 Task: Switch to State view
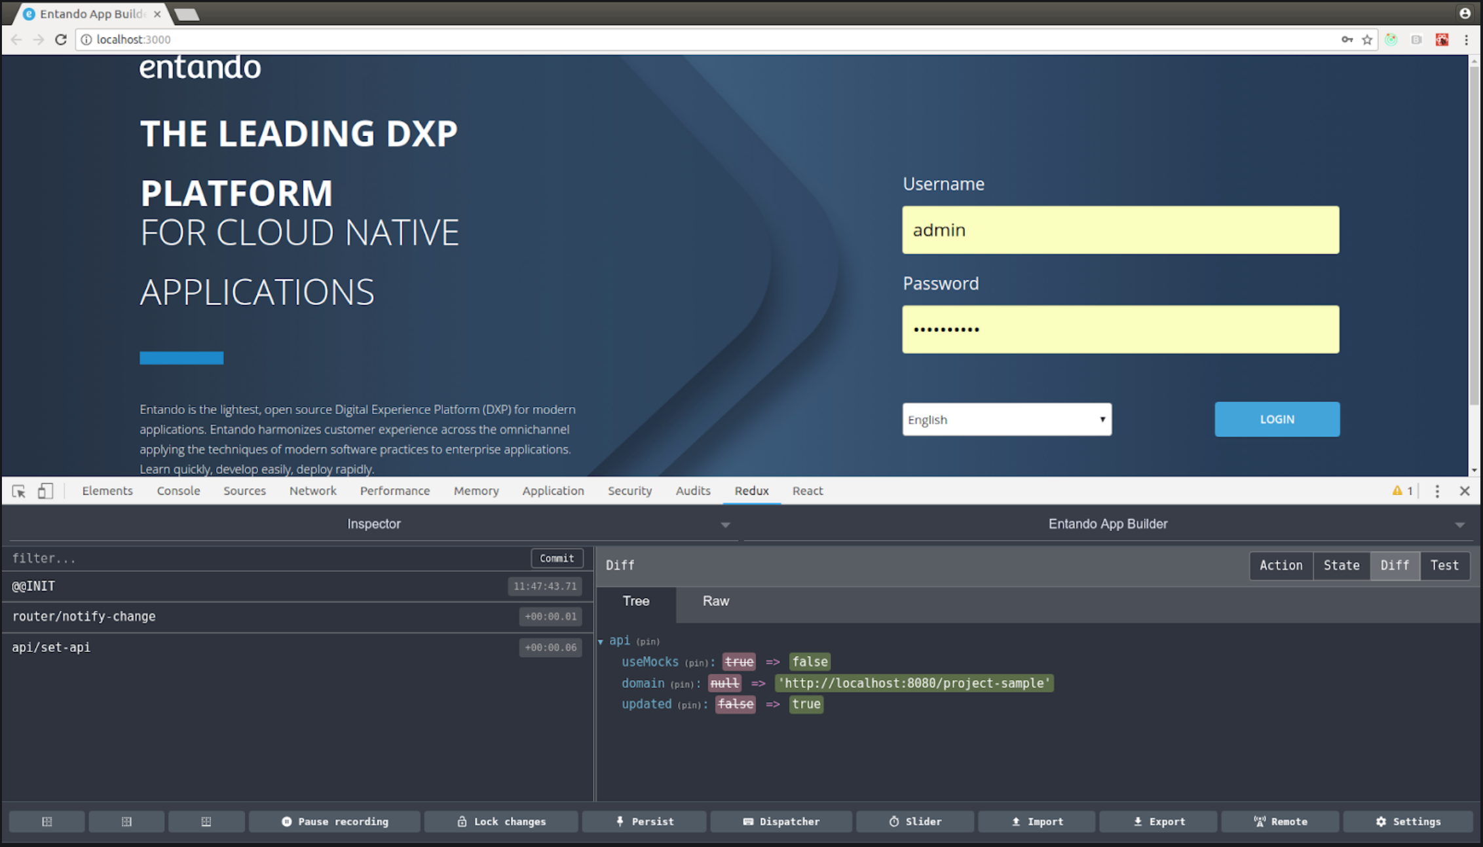tap(1342, 566)
